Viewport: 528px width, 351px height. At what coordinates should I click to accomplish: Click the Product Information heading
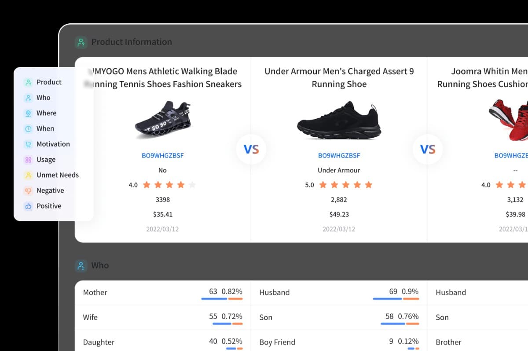click(x=132, y=42)
